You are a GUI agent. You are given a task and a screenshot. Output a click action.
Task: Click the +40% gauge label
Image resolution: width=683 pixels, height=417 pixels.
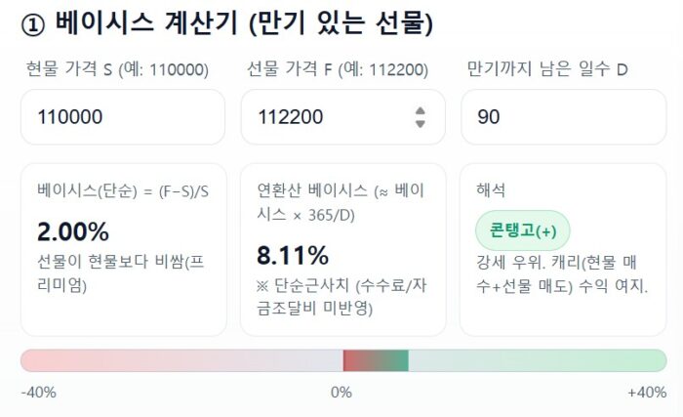point(646,393)
